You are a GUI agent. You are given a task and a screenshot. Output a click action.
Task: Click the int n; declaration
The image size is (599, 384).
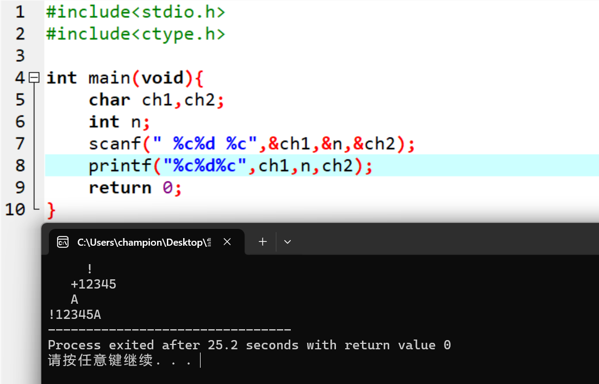(119, 121)
